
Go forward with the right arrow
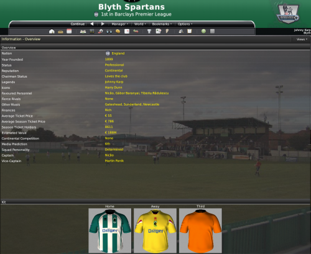(103, 24)
